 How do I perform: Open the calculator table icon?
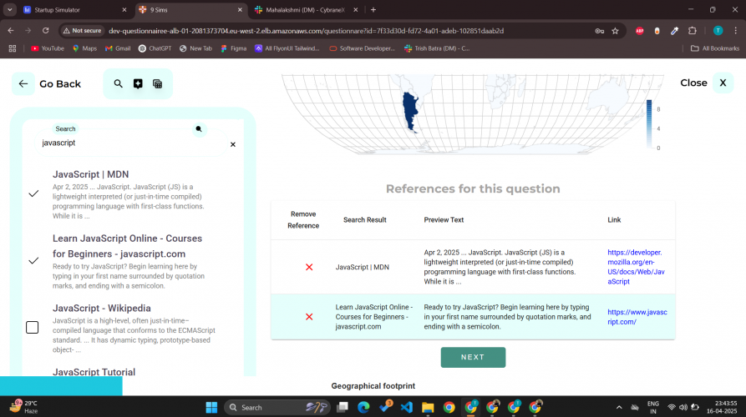click(158, 84)
